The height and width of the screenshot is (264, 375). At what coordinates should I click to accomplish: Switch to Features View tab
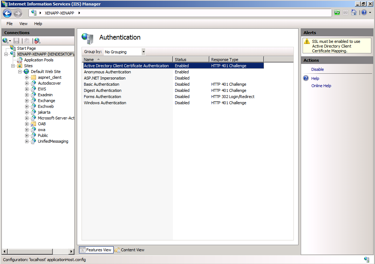[96, 250]
